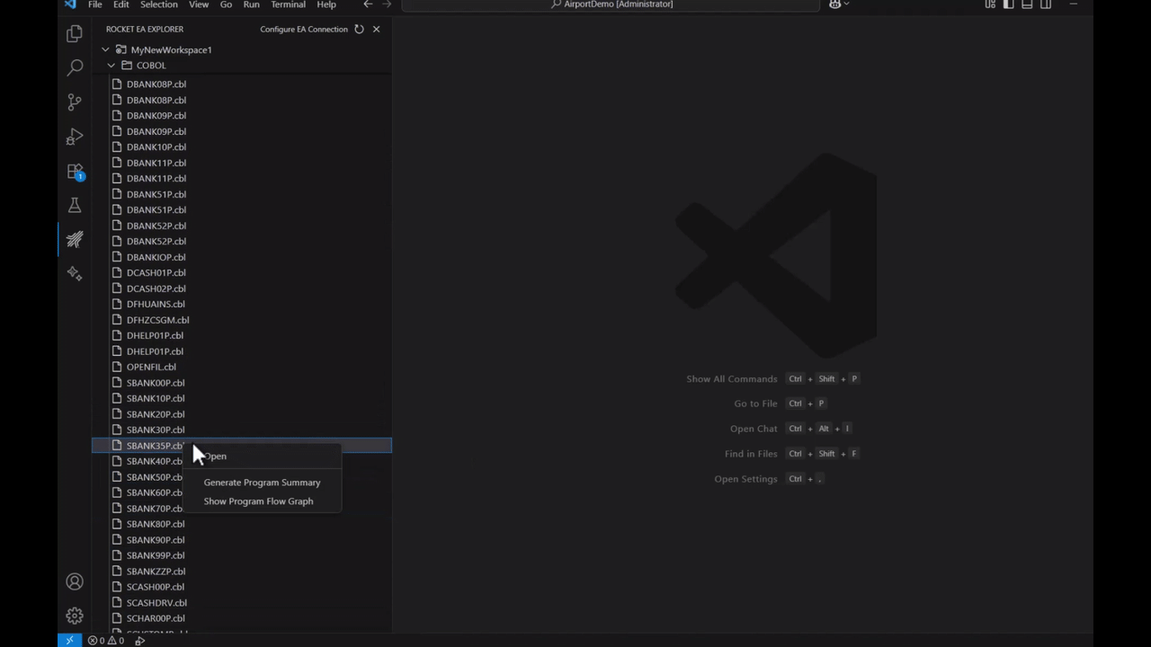This screenshot has height=647, width=1151.
Task: Select the DFHZCSGM.cbl file
Action: pos(157,320)
